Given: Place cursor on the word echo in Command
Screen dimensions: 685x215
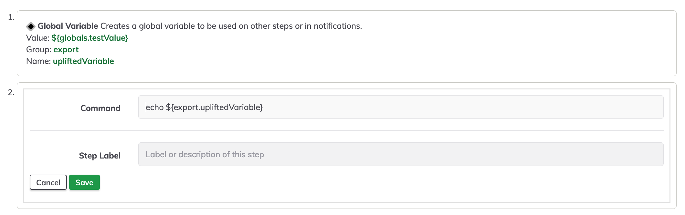Looking at the screenshot, I should (x=155, y=107).
